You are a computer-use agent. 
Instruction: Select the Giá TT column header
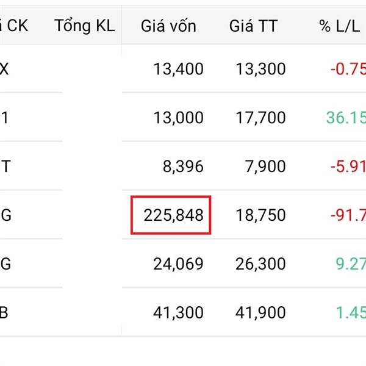pyautogui.click(x=253, y=26)
